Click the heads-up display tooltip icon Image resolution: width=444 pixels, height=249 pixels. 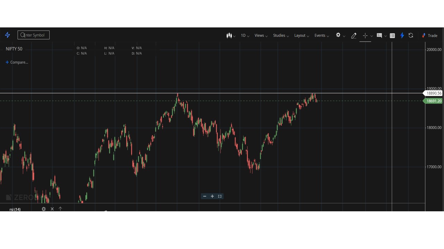[379, 35]
